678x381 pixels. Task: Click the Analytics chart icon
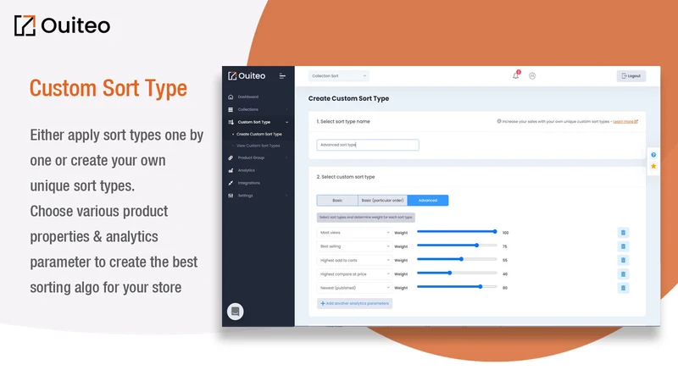(231, 170)
